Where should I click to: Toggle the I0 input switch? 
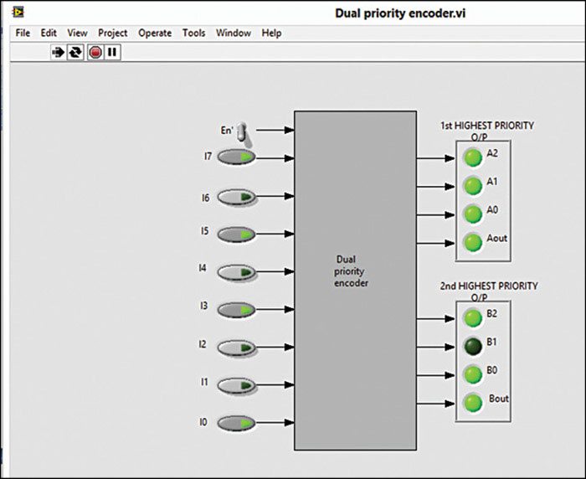[237, 424]
